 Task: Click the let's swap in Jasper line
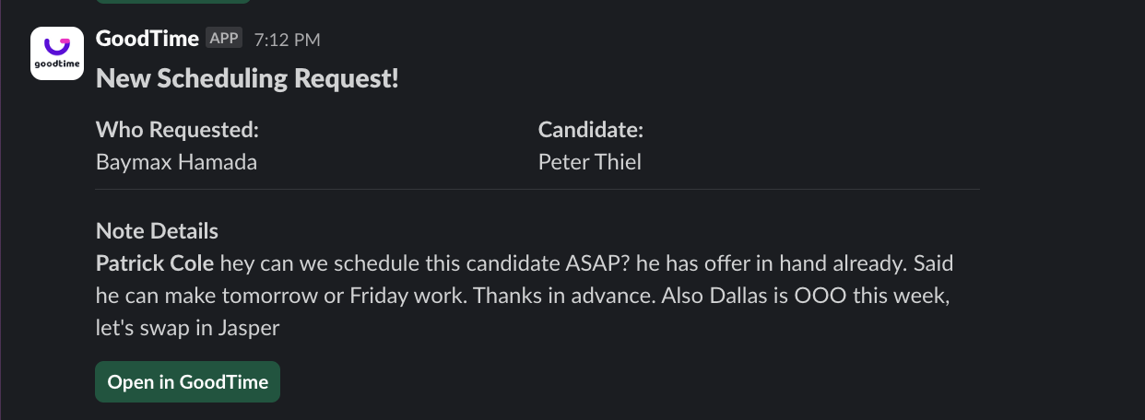coord(187,327)
